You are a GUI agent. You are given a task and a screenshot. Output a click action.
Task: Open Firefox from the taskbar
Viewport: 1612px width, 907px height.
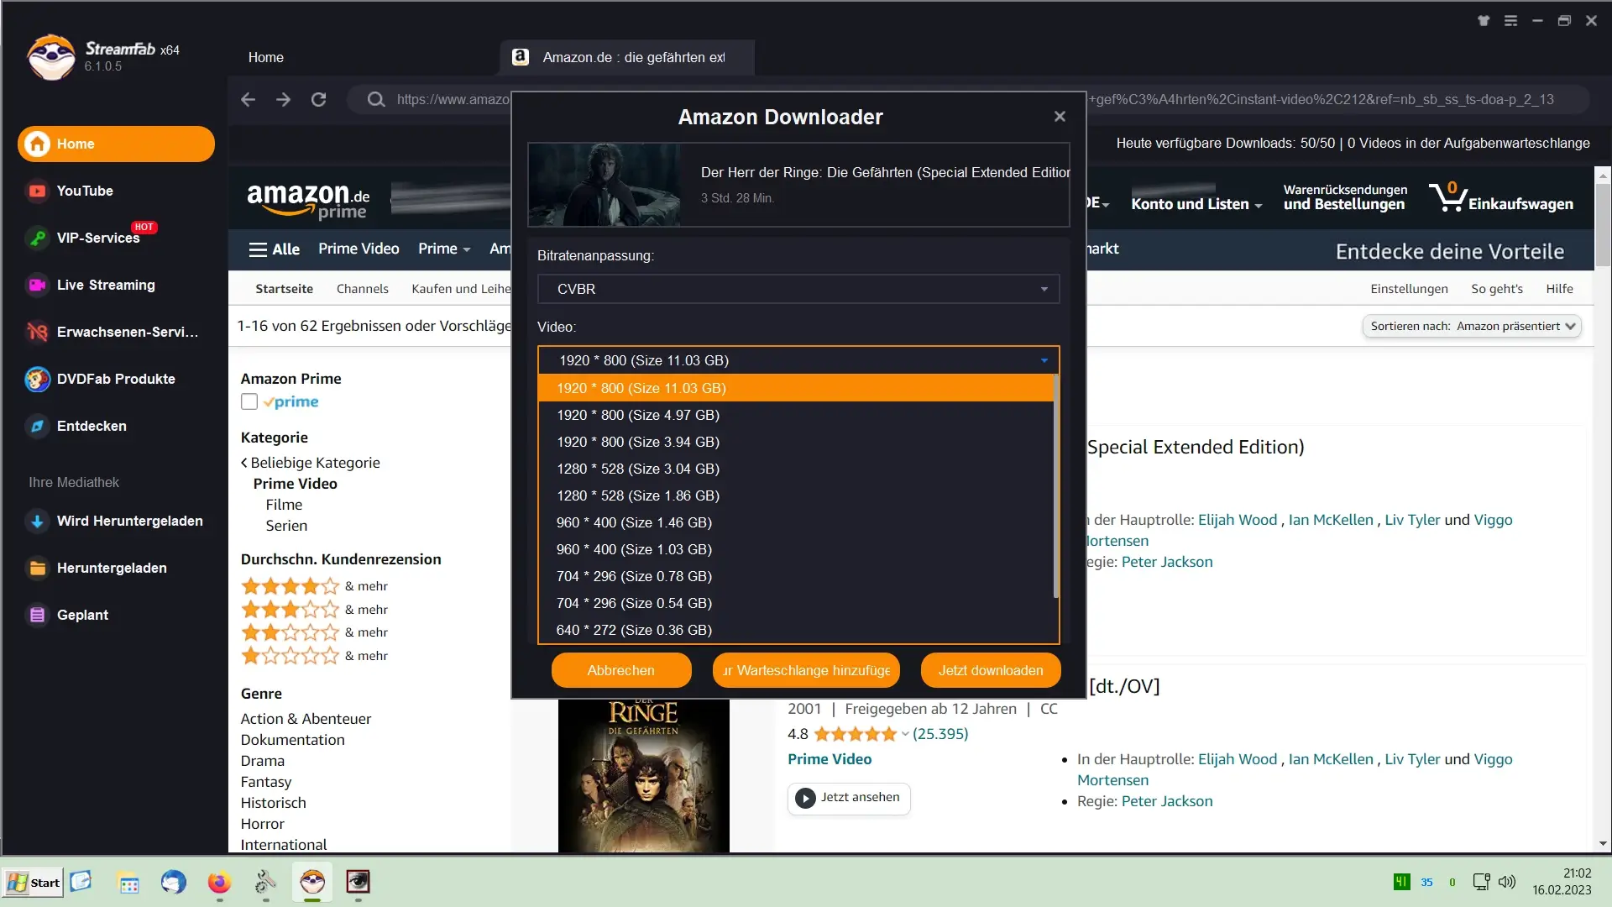pyautogui.click(x=219, y=882)
